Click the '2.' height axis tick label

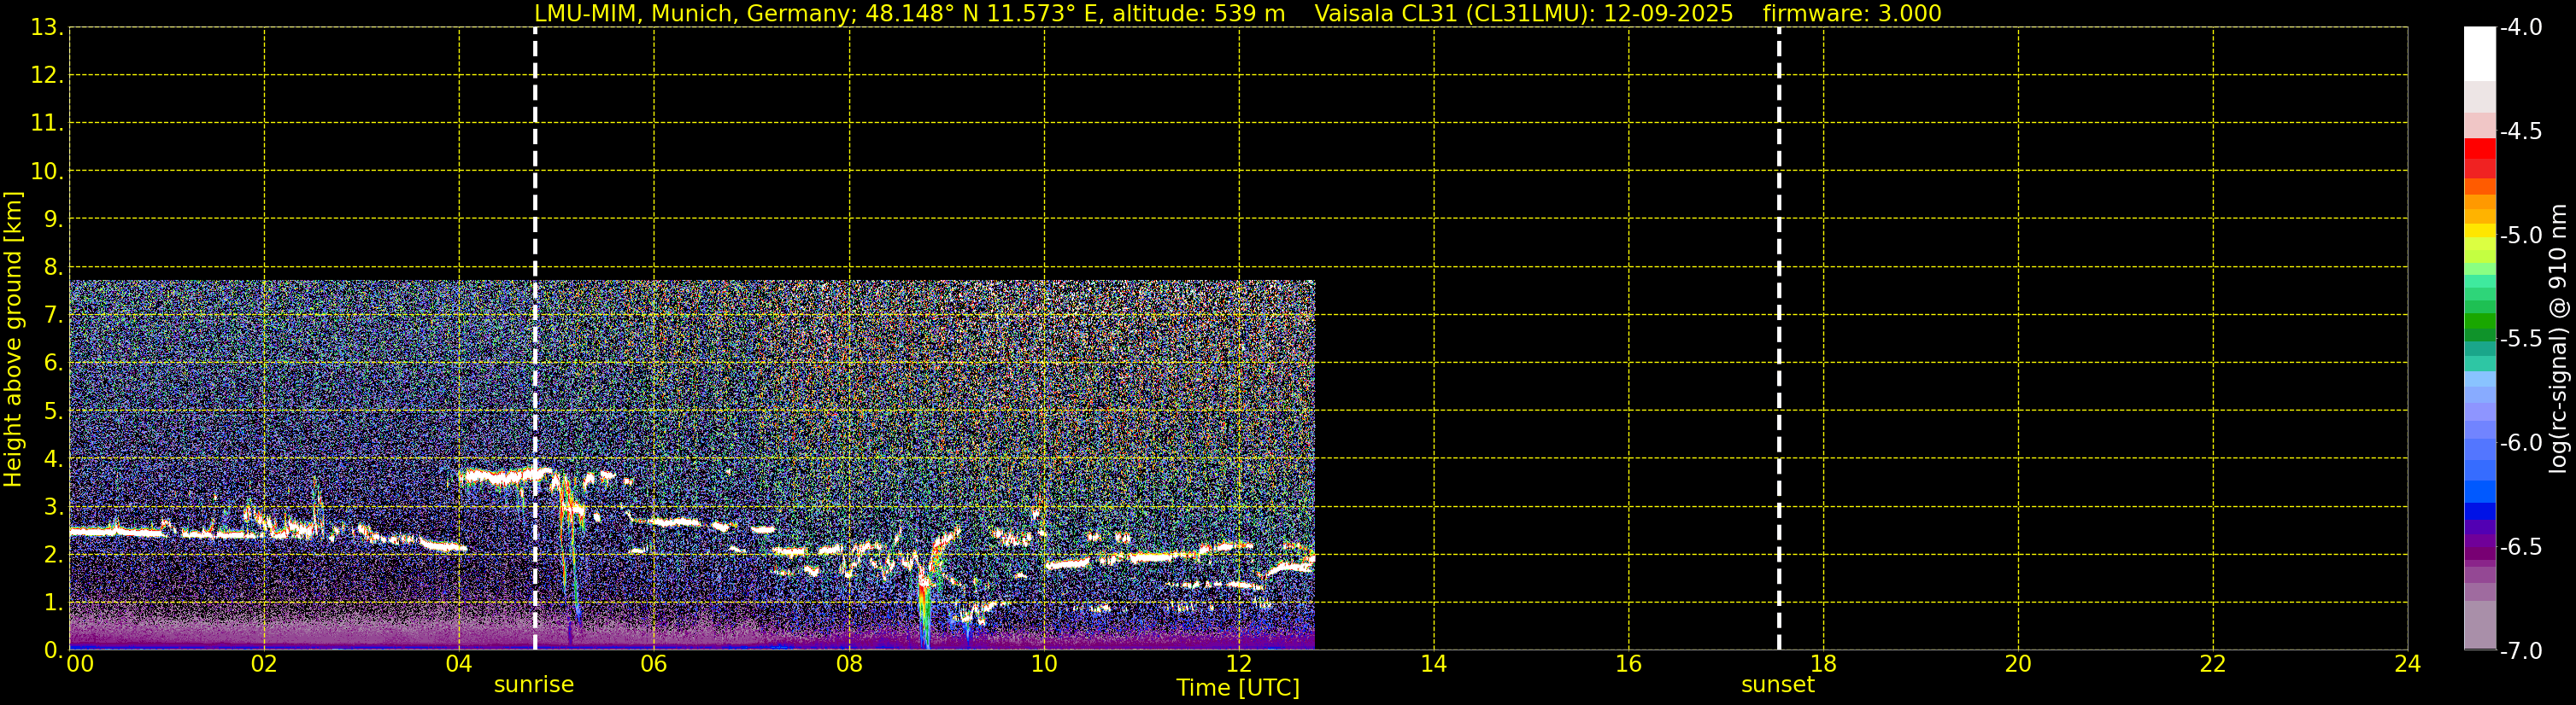[x=53, y=554]
